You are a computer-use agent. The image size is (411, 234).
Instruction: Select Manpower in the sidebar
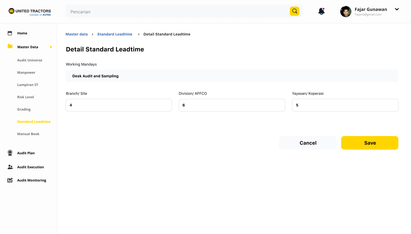(26, 72)
